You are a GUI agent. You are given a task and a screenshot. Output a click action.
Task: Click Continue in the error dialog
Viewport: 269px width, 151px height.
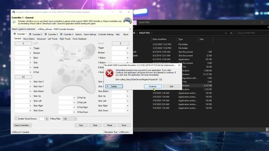153,86
